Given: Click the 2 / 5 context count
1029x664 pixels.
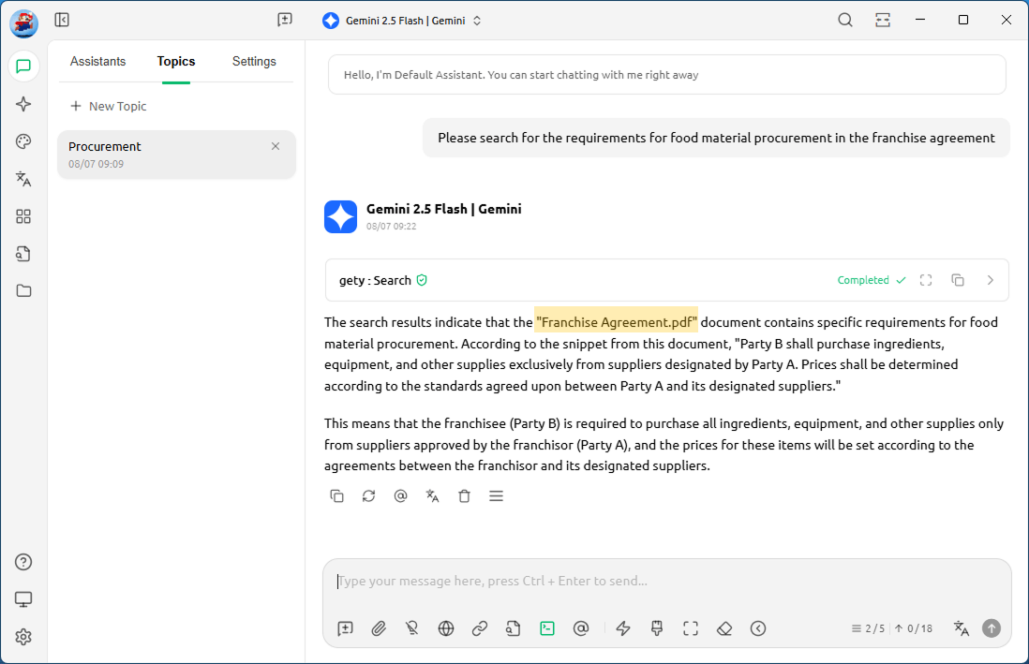Looking at the screenshot, I should click(868, 628).
